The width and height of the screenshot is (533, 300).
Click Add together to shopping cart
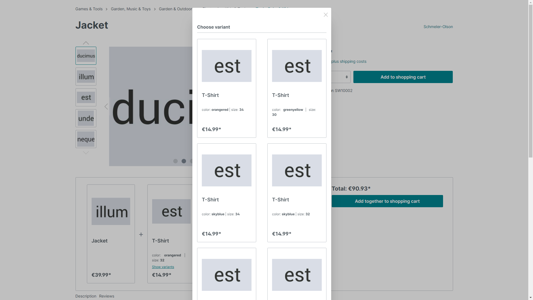pos(387,201)
